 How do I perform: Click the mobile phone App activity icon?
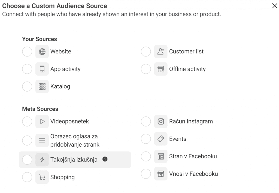(x=42, y=69)
